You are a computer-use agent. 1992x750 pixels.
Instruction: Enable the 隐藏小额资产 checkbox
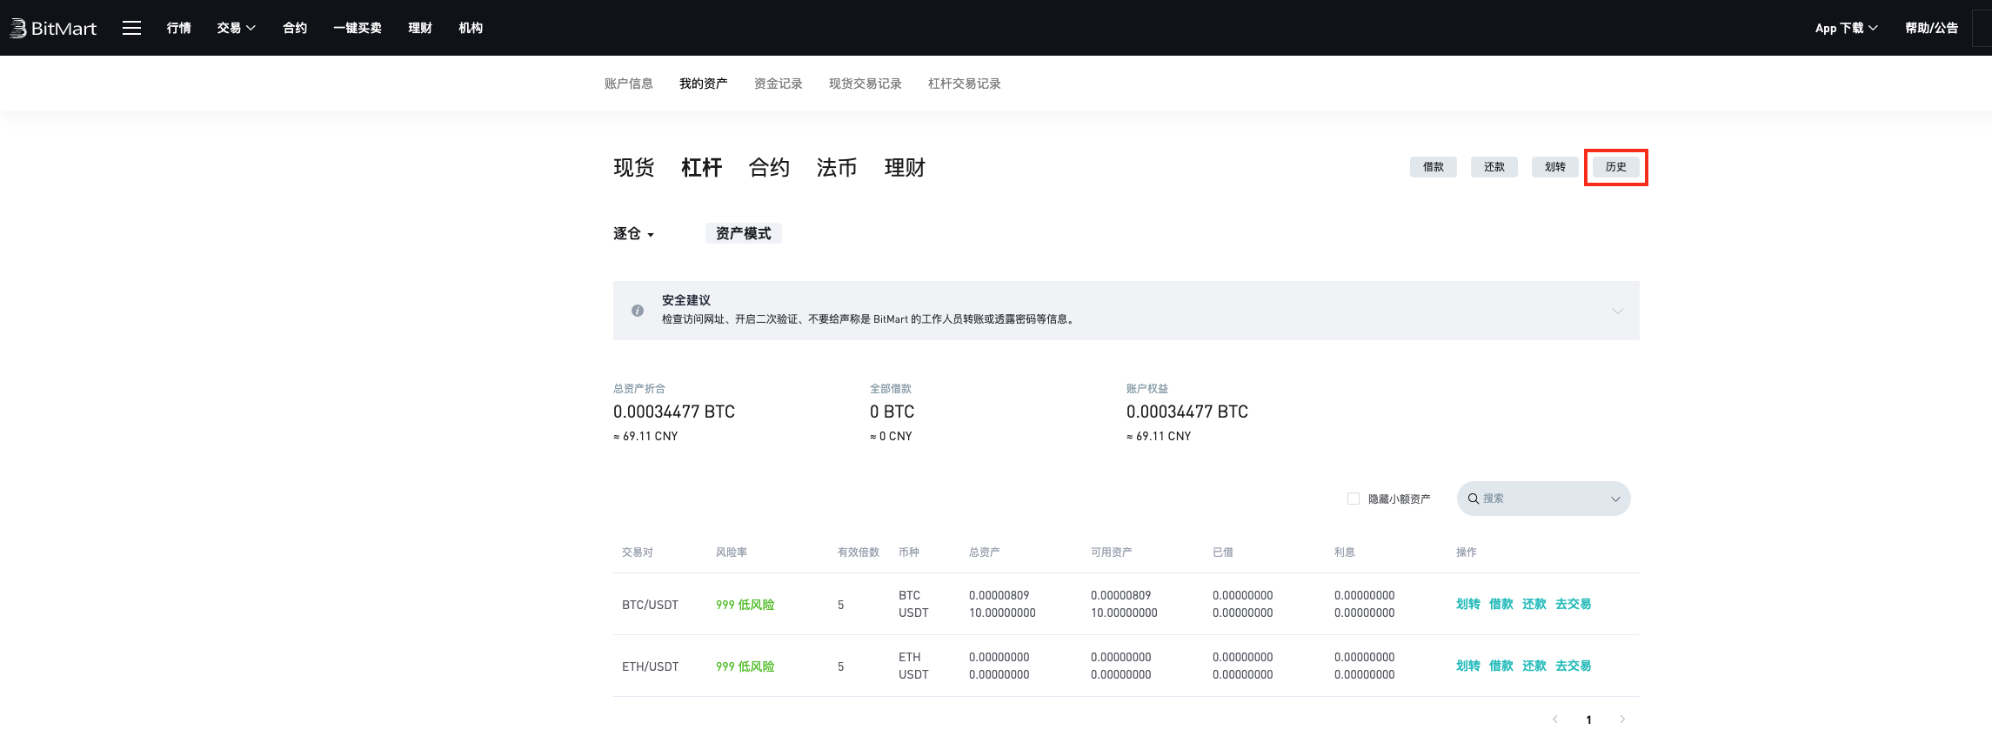tap(1354, 499)
